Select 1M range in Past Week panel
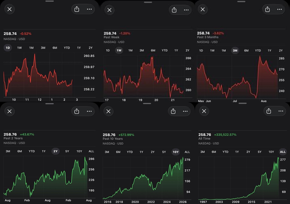This screenshot has width=290, height=204. coord(130,50)
